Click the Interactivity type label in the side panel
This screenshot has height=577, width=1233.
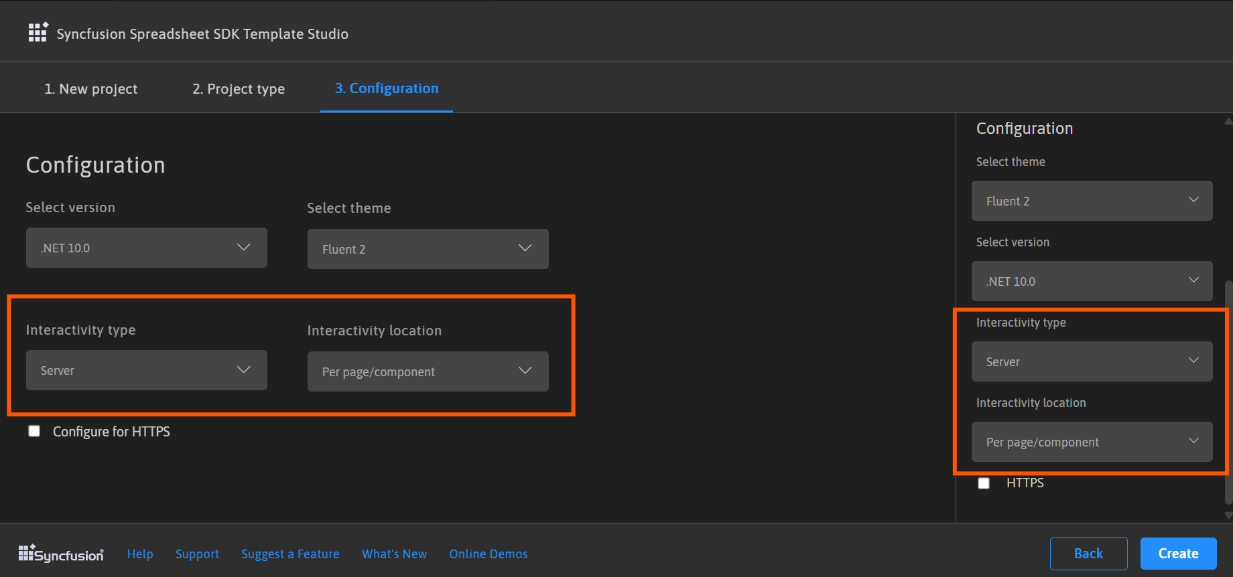pos(1021,323)
